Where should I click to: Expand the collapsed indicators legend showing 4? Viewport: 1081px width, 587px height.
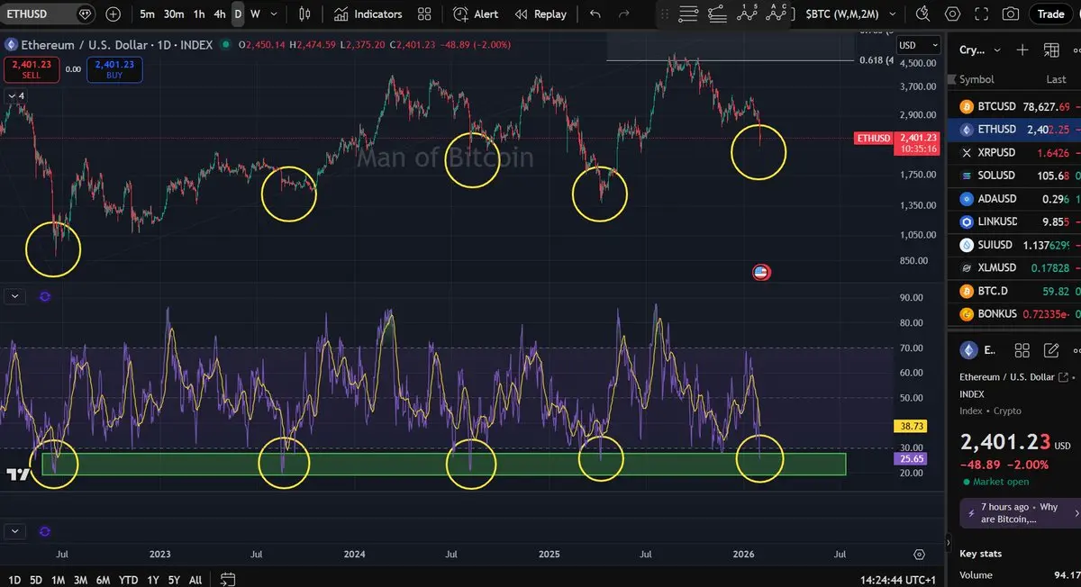coord(16,95)
